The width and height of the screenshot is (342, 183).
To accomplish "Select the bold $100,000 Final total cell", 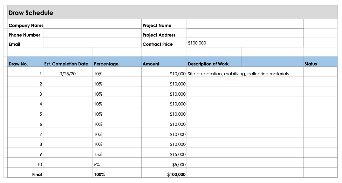I will 176,174.
